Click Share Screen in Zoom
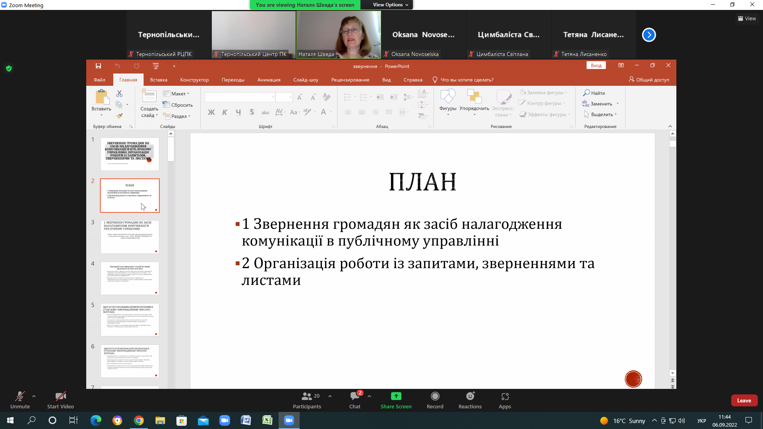 396,400
